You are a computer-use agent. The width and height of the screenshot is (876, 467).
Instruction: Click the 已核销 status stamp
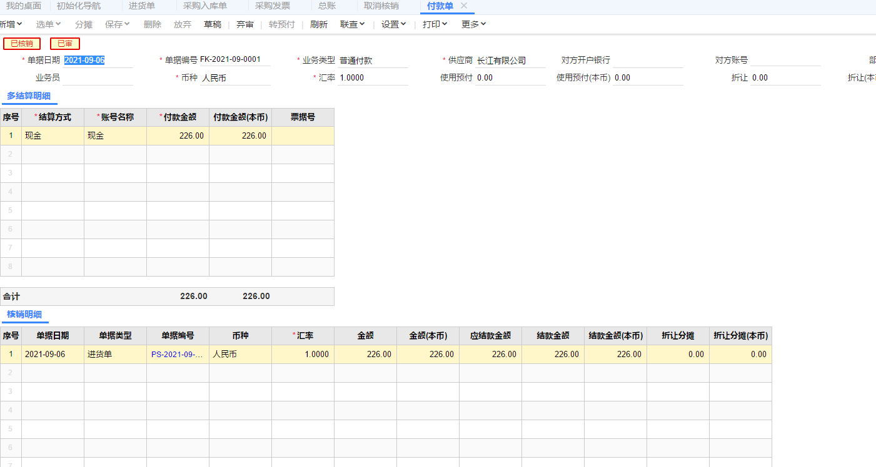pos(22,44)
